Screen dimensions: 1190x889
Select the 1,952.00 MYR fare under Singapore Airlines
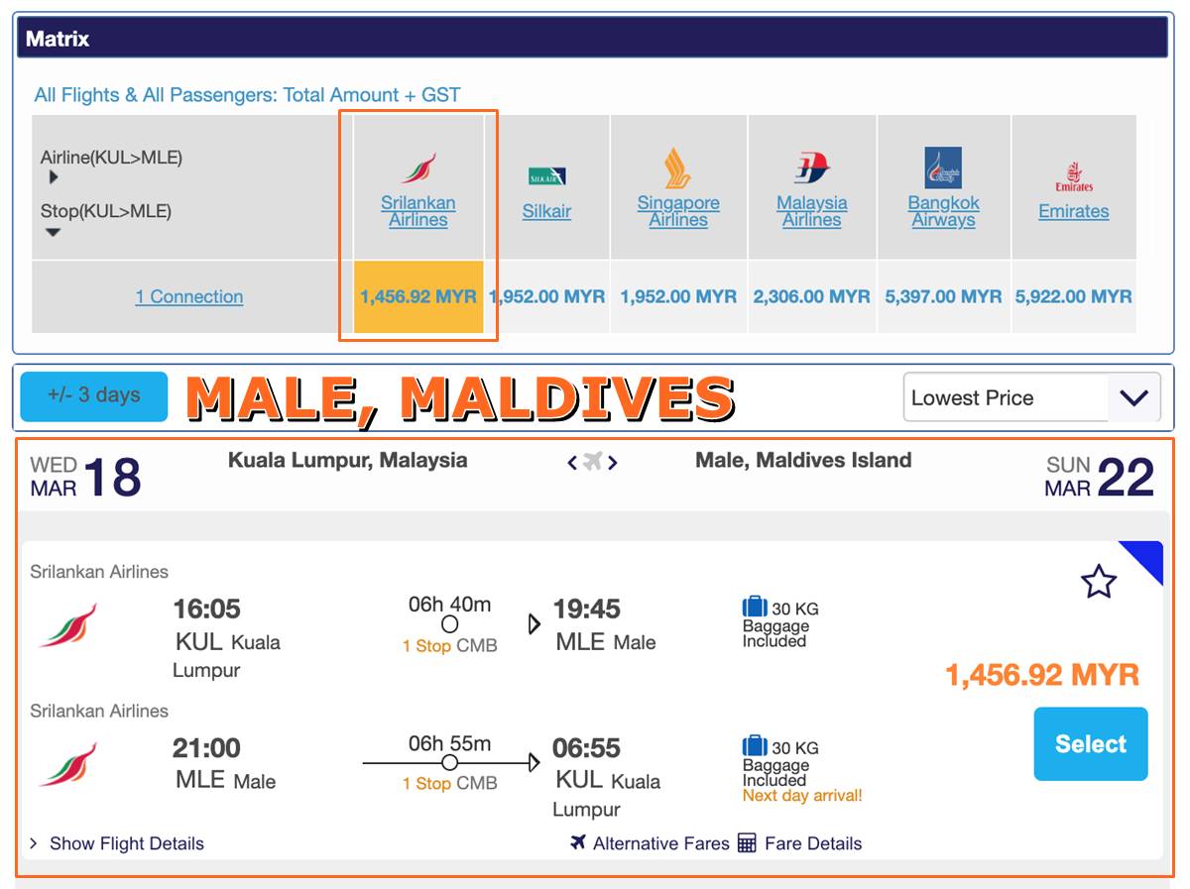coord(678,296)
